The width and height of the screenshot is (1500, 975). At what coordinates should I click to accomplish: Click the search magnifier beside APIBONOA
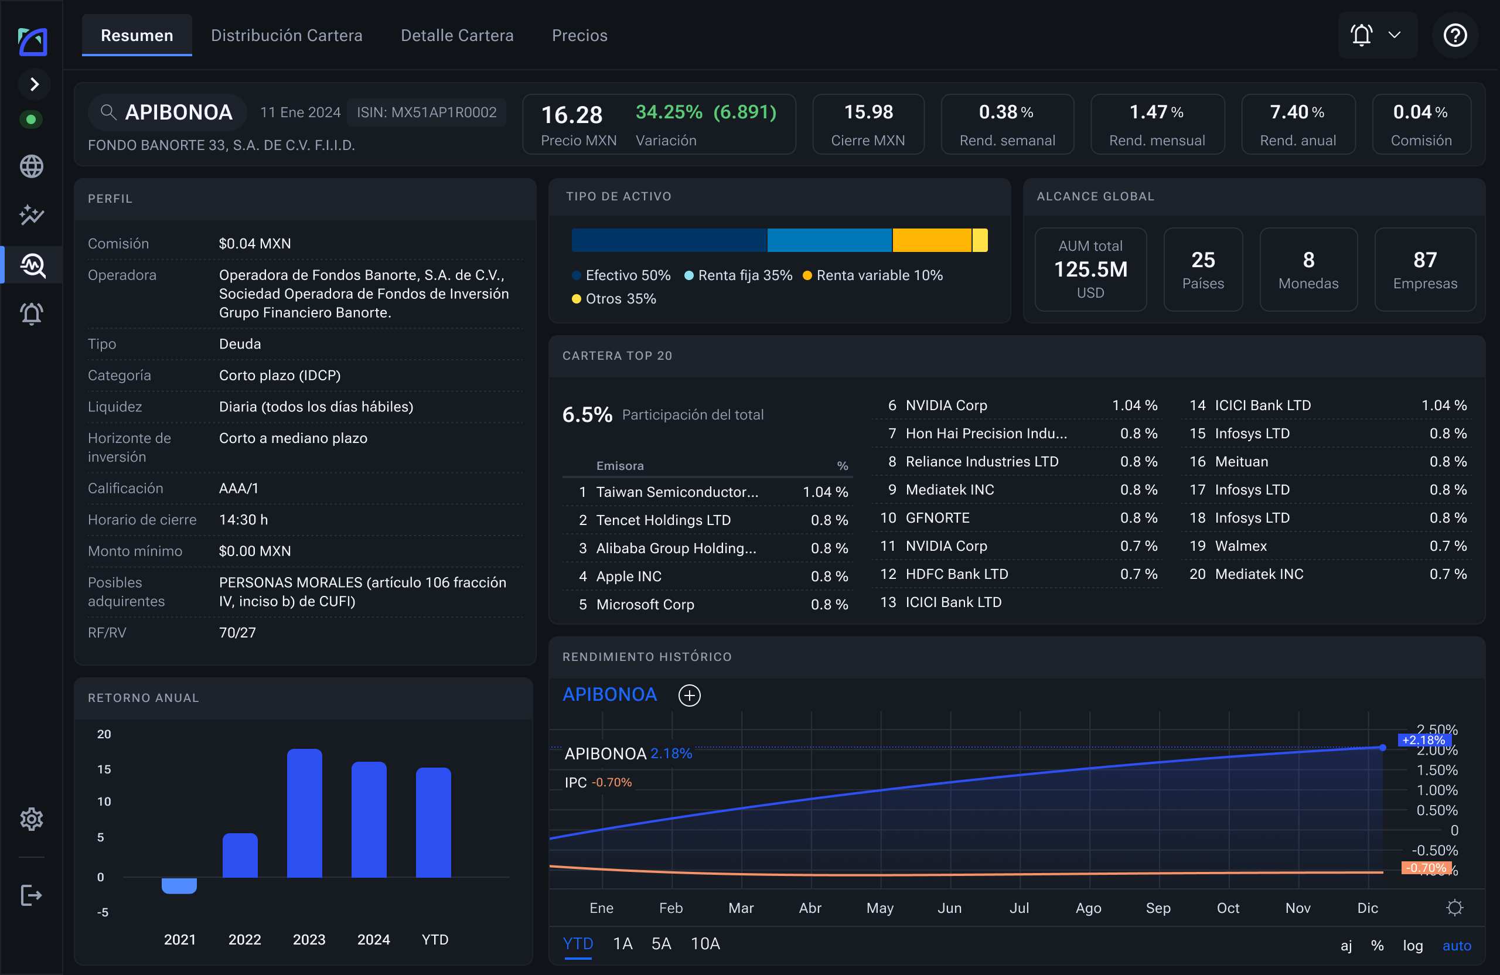point(108,112)
